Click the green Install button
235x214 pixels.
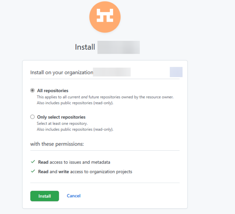point(44,196)
